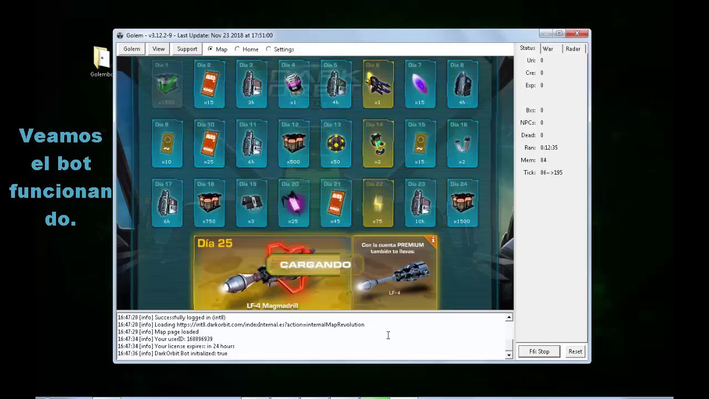Click the Día 6 ship design reward
The image size is (709, 399).
pos(378,84)
